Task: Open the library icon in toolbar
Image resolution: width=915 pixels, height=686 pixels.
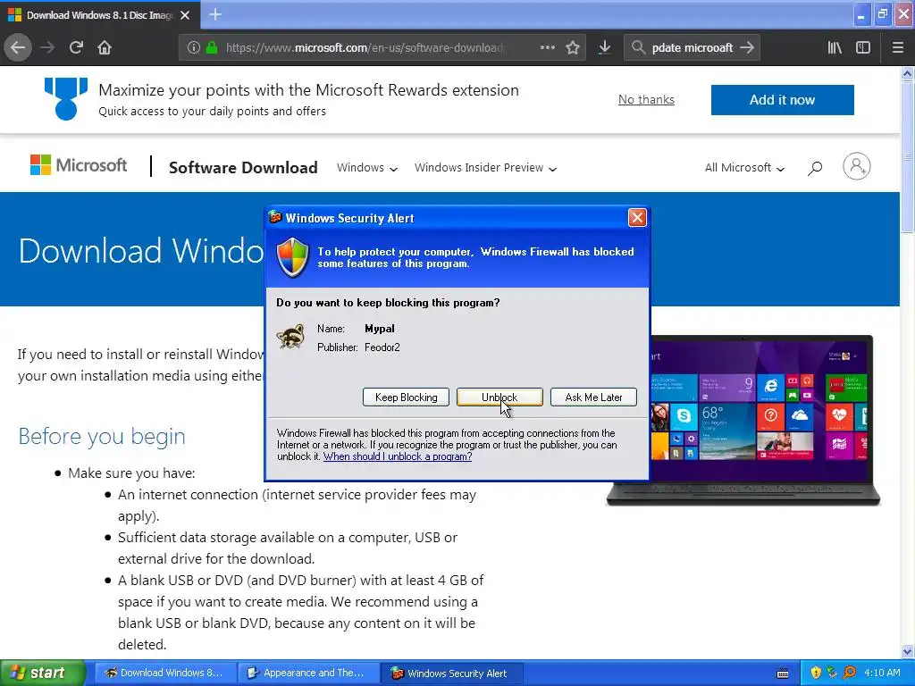Action: 835,47
